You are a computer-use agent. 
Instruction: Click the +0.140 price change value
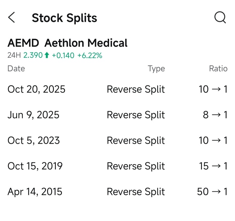click(63, 55)
